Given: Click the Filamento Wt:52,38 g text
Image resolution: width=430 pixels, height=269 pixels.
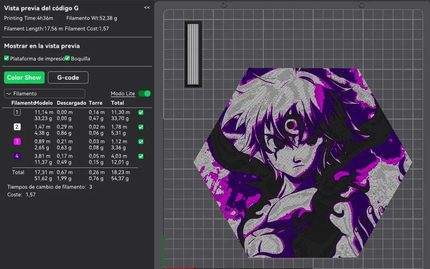Looking at the screenshot, I should [92, 18].
